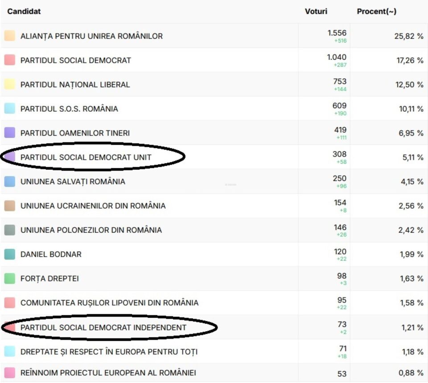Select the UNIUNEA UCRAINENILOR DIN ROMÂNIA name
Image resolution: width=428 pixels, height=383 pixels.
point(93,206)
